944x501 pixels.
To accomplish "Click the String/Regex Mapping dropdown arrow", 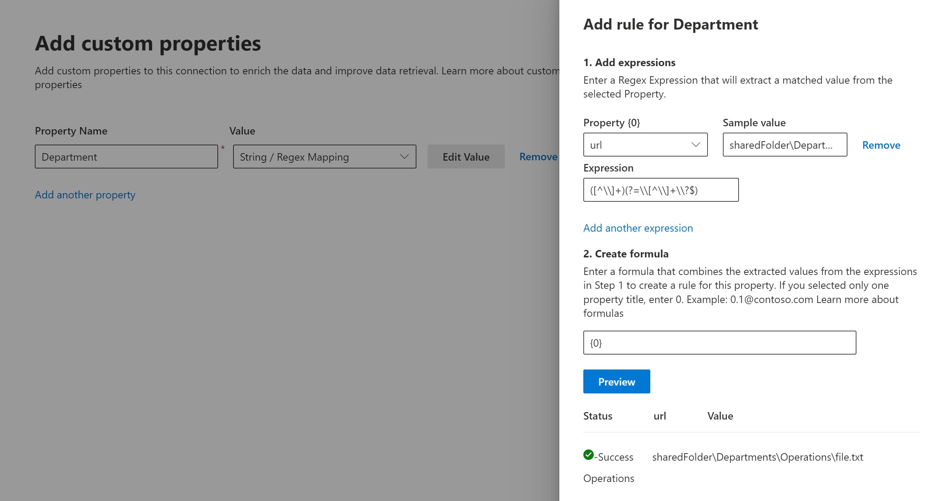I will point(404,157).
